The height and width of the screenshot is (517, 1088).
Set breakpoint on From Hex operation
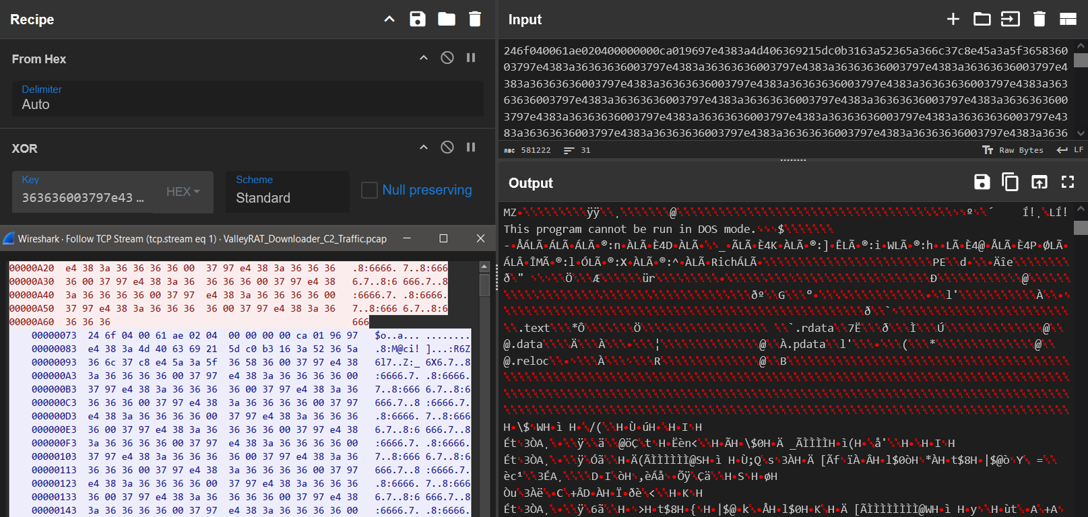pos(471,58)
